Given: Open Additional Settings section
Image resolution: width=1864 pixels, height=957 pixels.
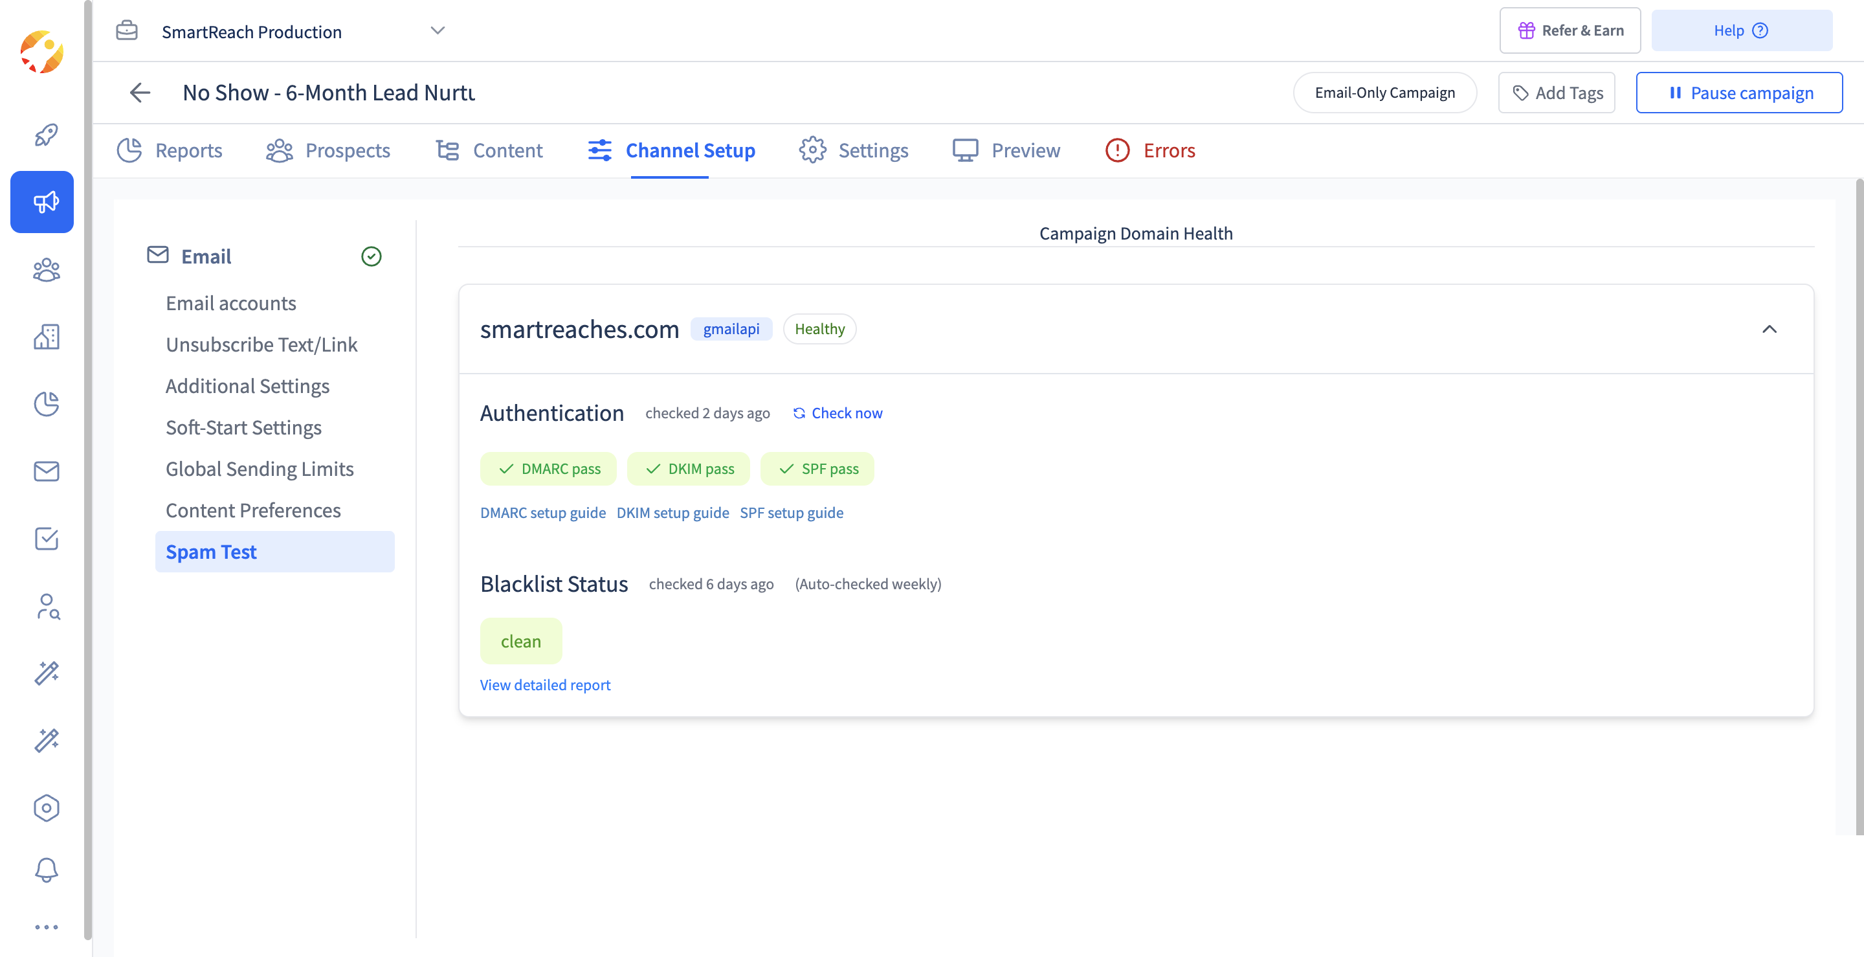Looking at the screenshot, I should pos(247,386).
